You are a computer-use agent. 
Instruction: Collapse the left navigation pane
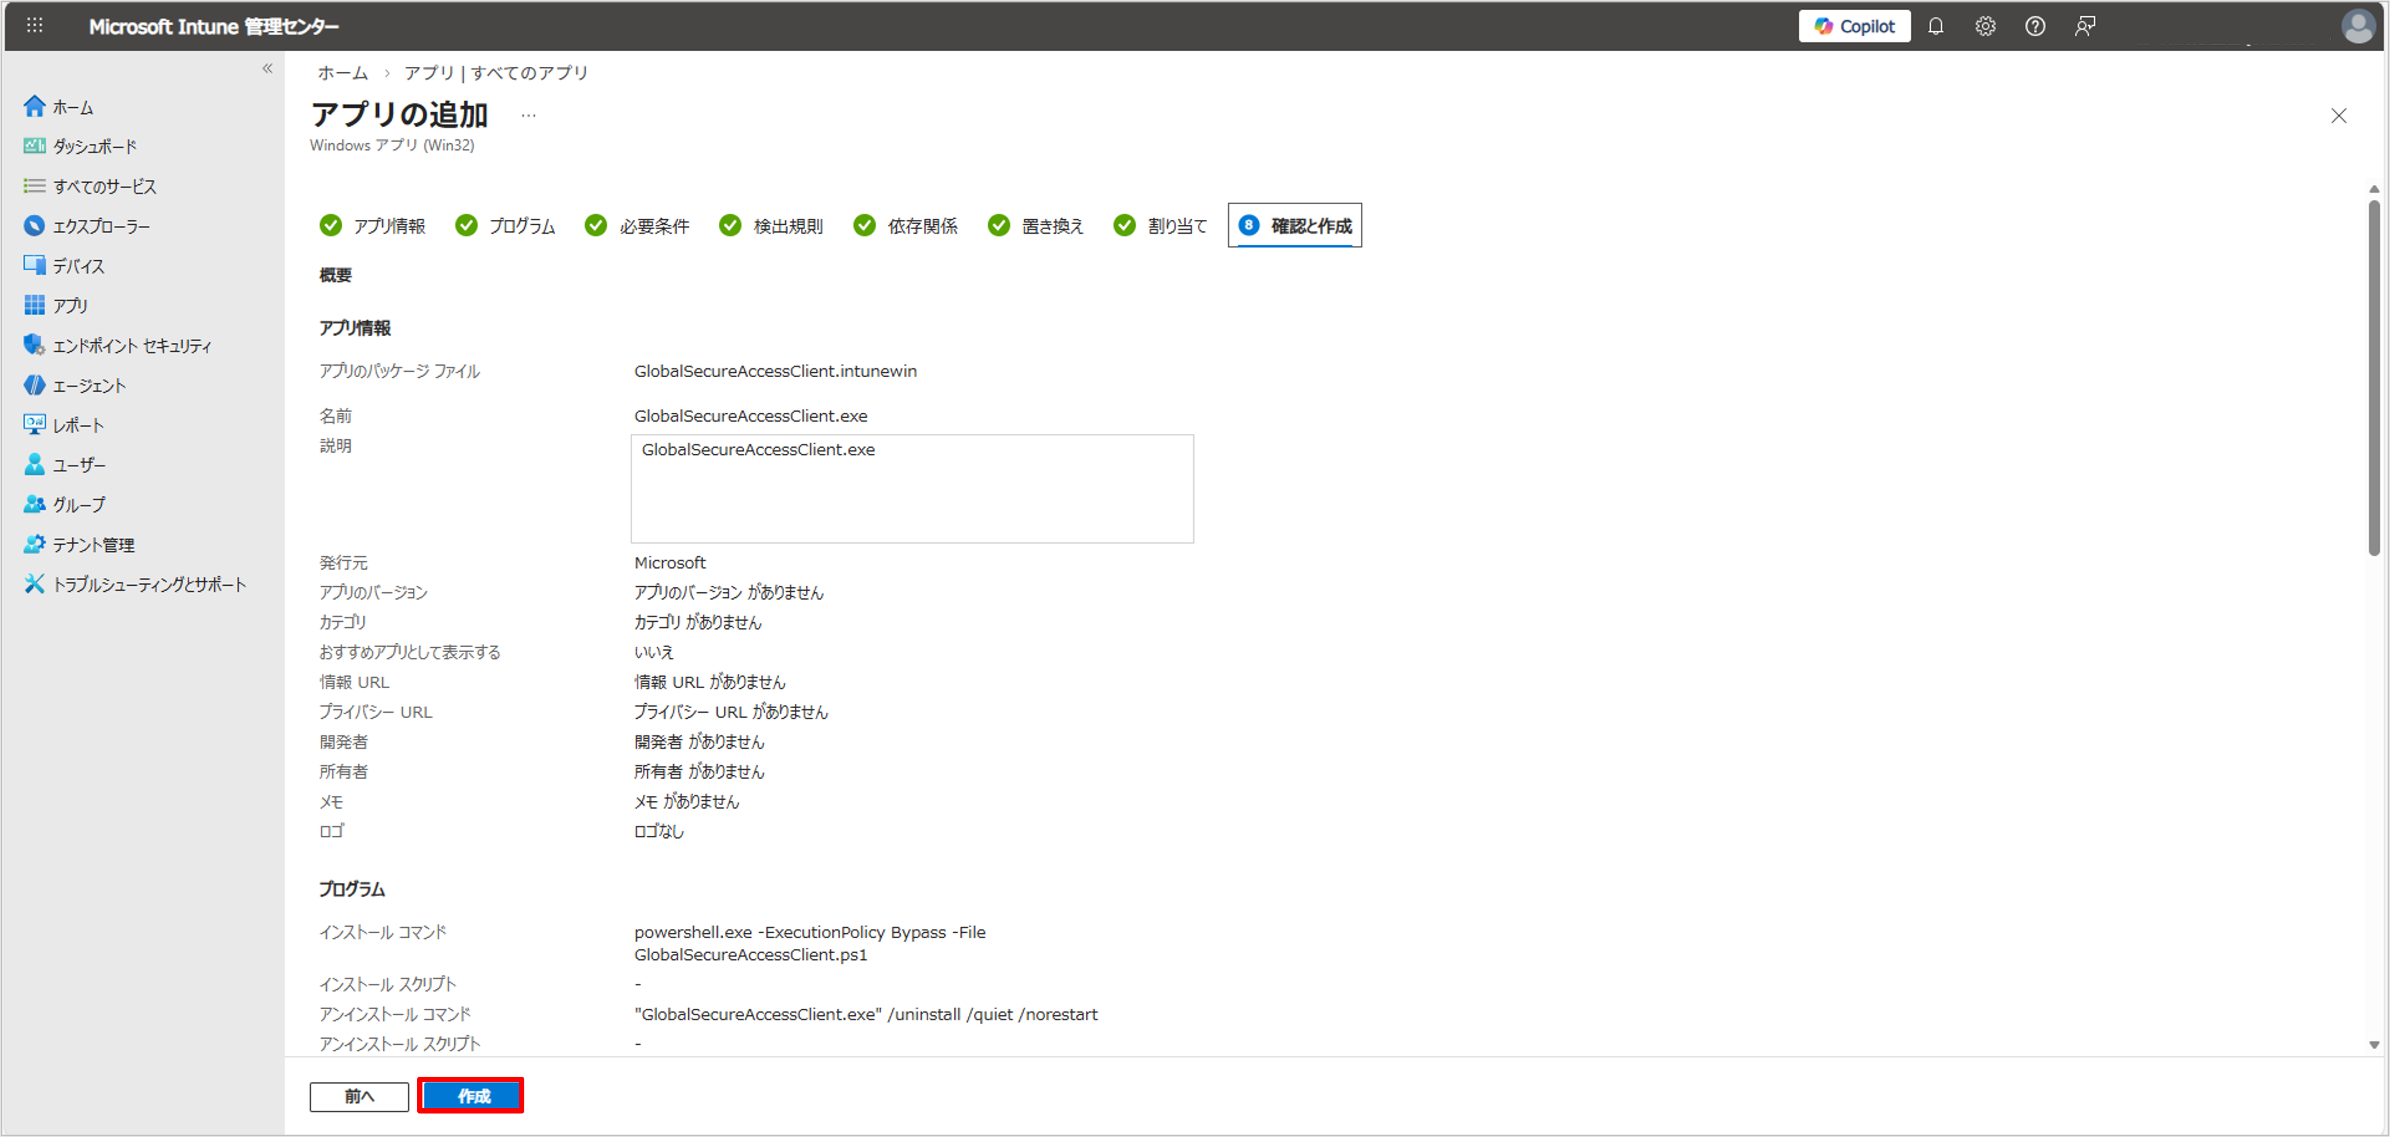(267, 69)
